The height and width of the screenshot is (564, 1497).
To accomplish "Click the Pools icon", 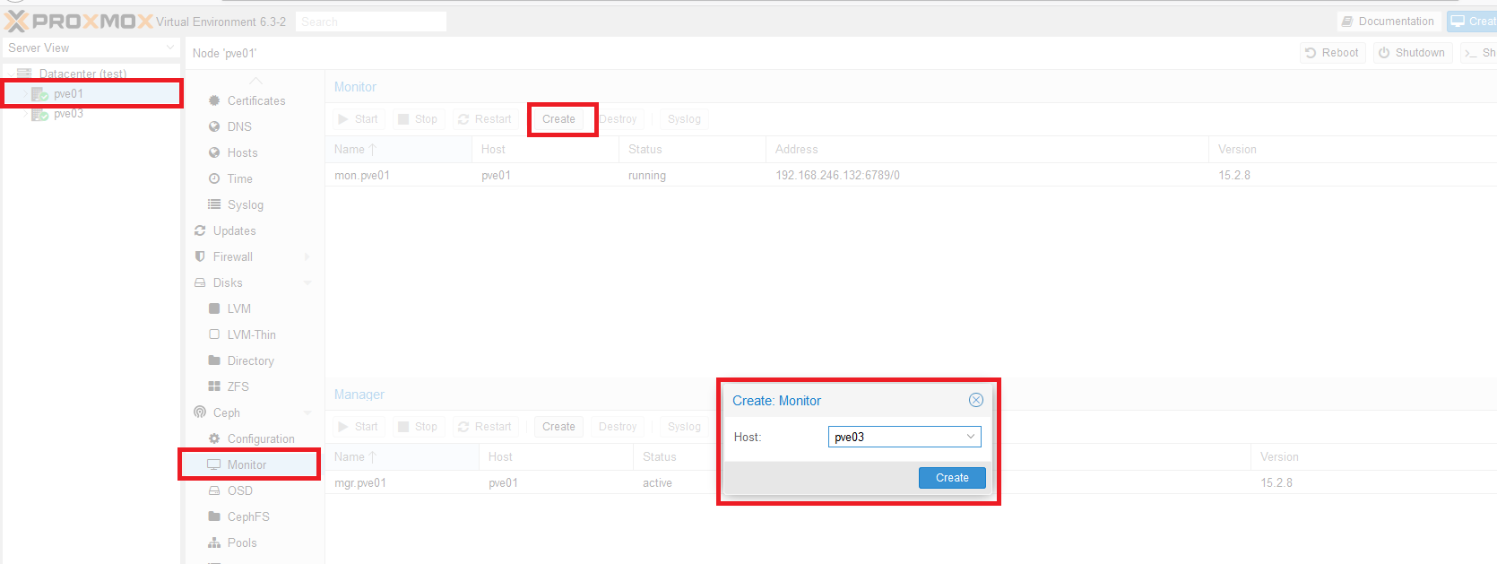I will [x=214, y=542].
